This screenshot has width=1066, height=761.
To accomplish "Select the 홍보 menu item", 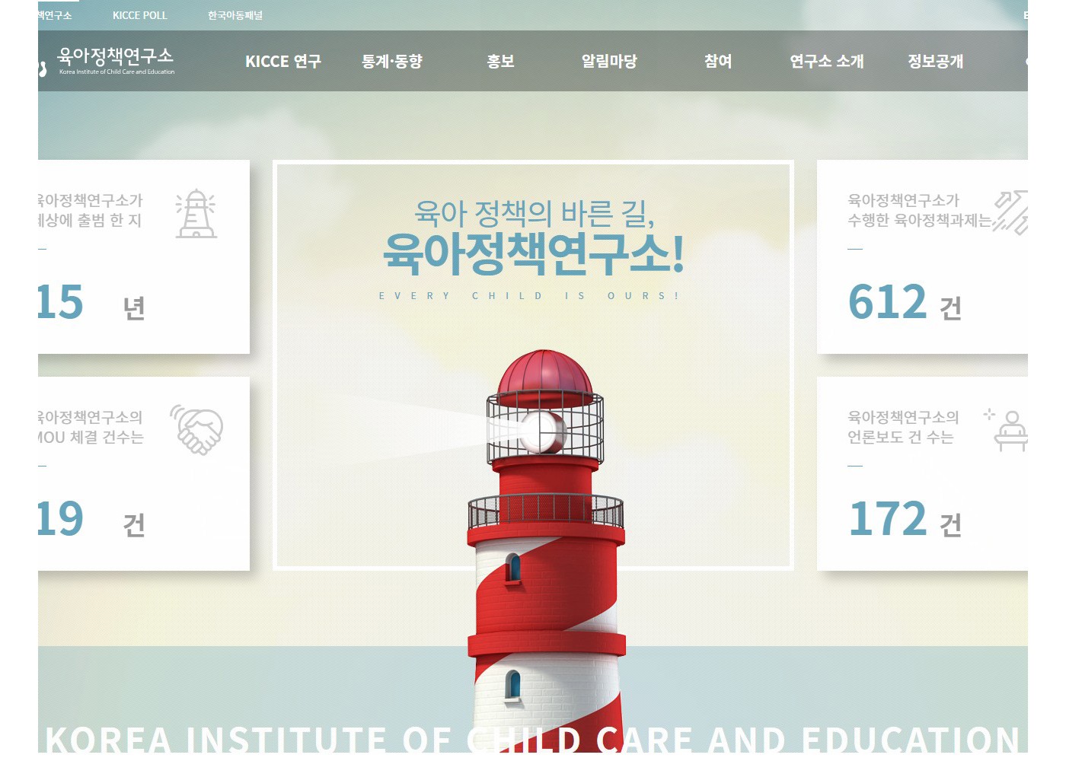I will click(x=500, y=62).
